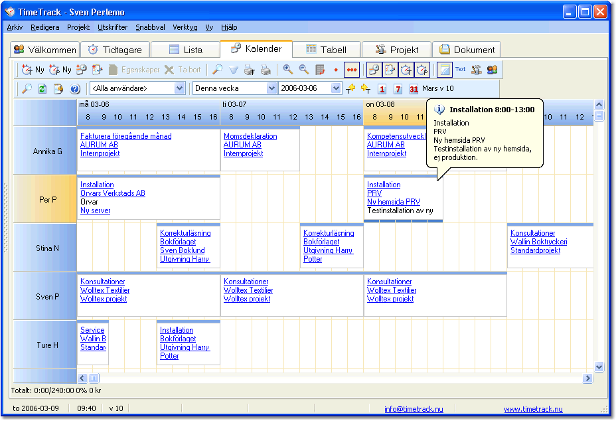Viewport: 616px width, 421px height.
Task: Switch to month view icon 31
Action: 414,89
